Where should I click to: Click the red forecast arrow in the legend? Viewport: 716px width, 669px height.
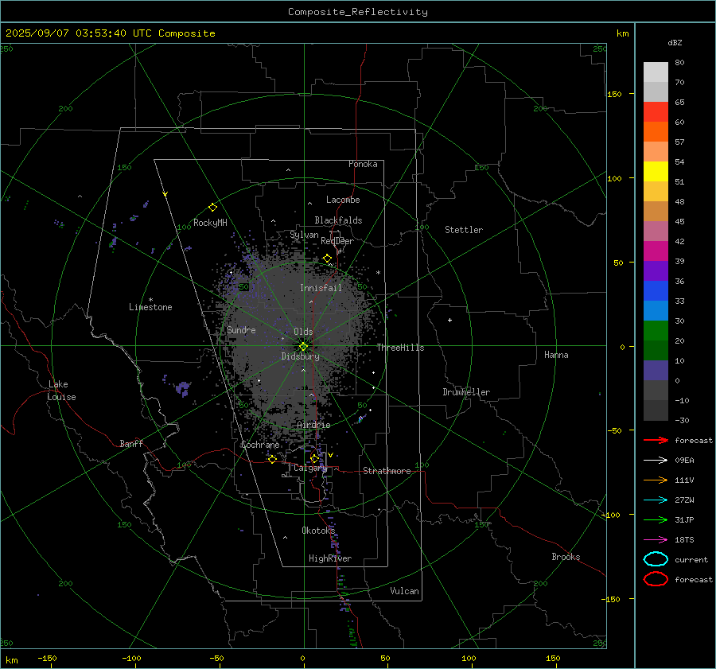click(x=656, y=440)
